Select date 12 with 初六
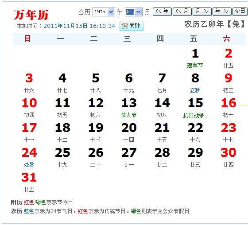Image resolution: width=248 pixels, height=225 pixels. [96, 108]
